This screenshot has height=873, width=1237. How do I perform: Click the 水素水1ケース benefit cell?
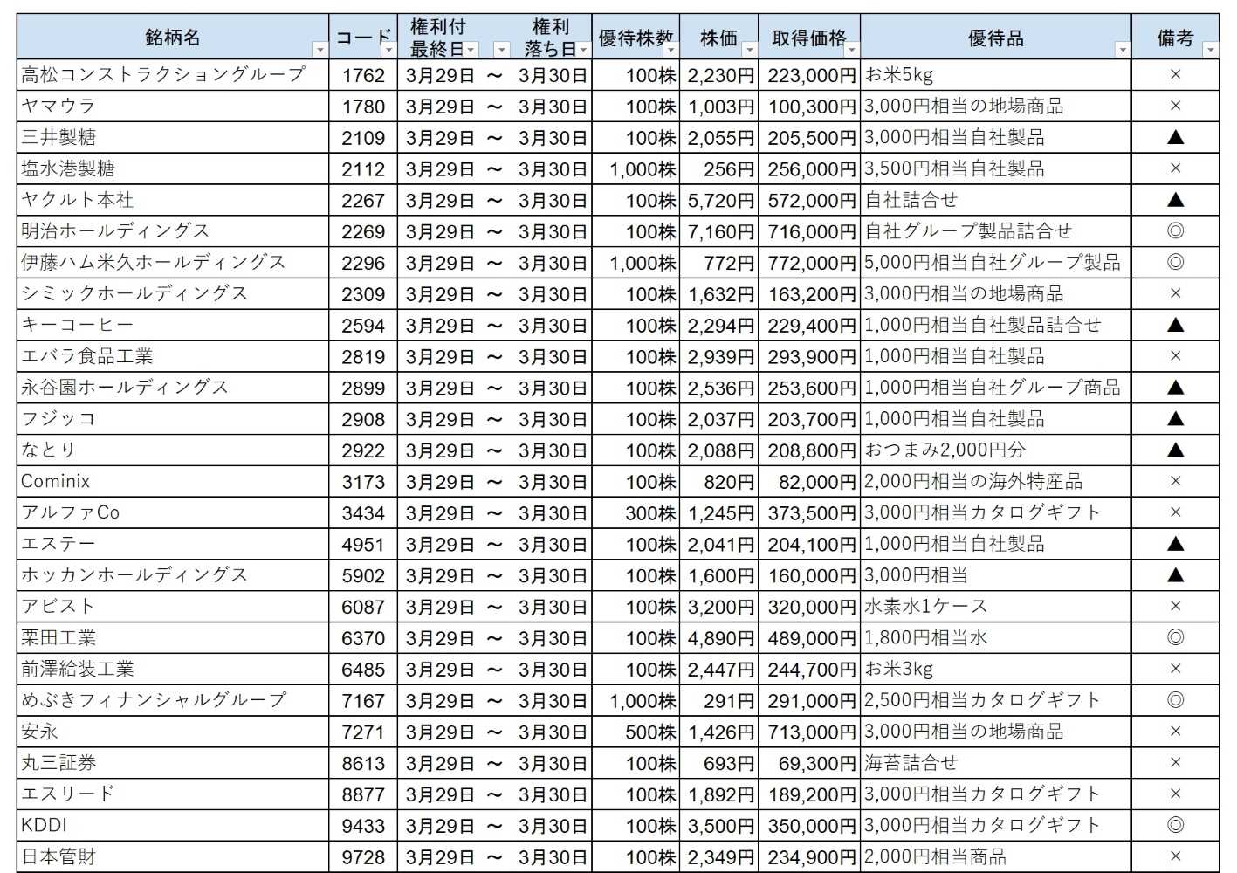point(996,607)
